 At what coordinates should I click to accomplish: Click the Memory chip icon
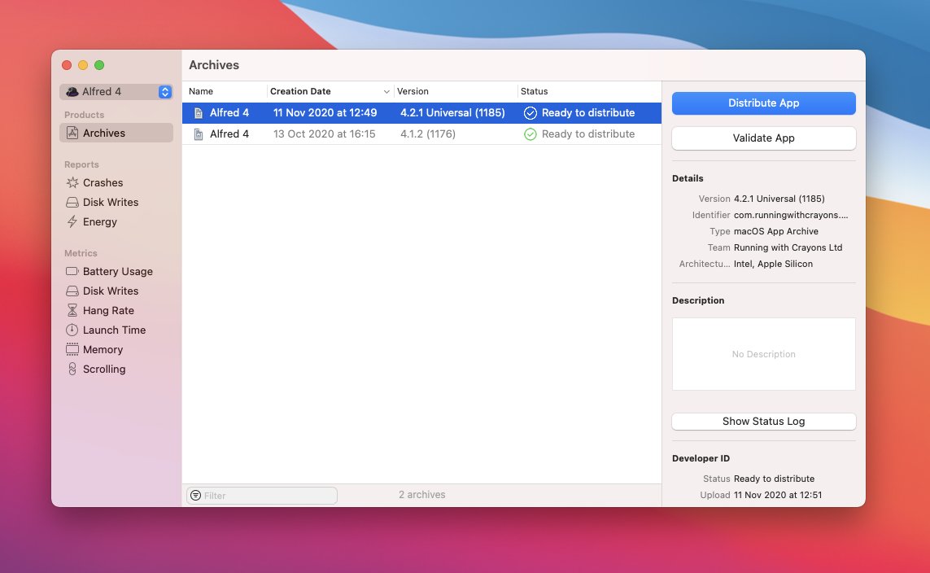coord(72,349)
